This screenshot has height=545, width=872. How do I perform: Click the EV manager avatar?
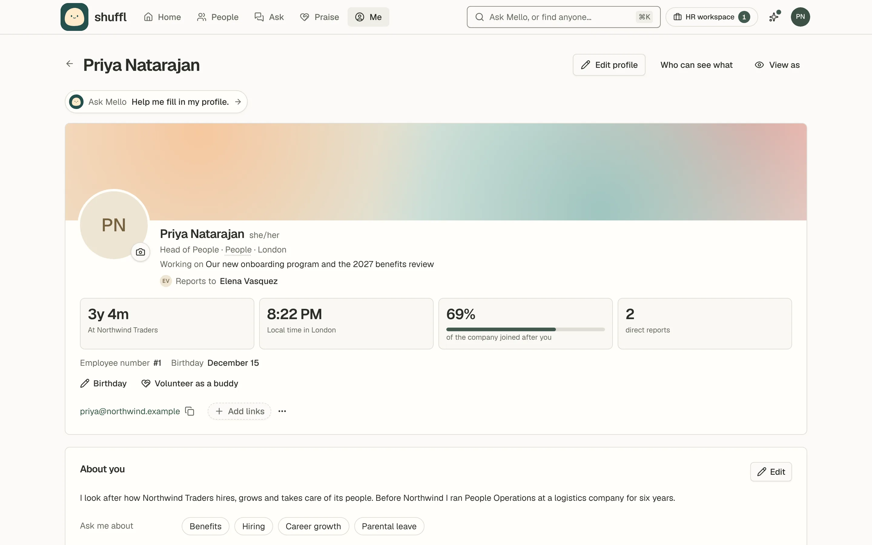[166, 281]
